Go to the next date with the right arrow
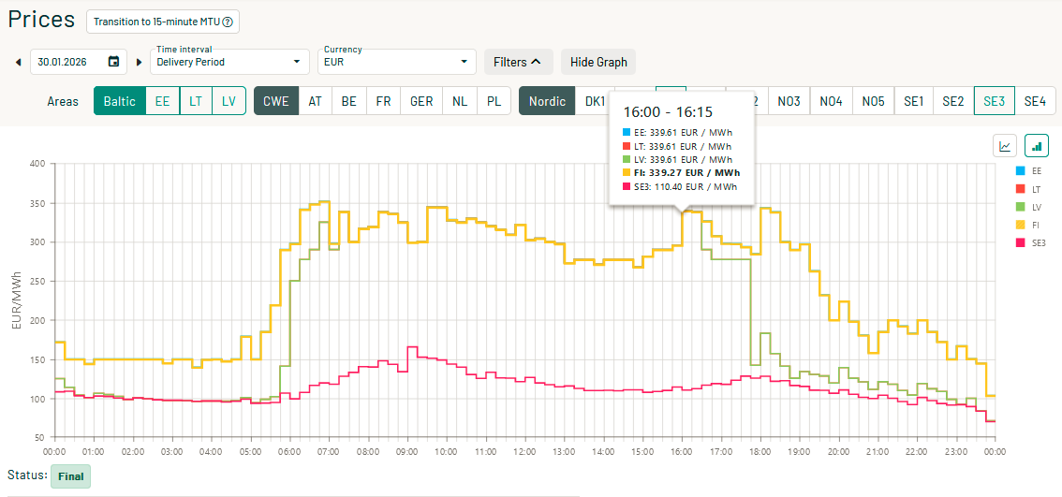Viewport: 1062px width, 497px height. pyautogui.click(x=139, y=63)
